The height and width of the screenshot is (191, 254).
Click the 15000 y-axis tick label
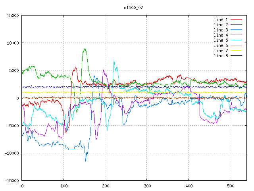click(13, 16)
